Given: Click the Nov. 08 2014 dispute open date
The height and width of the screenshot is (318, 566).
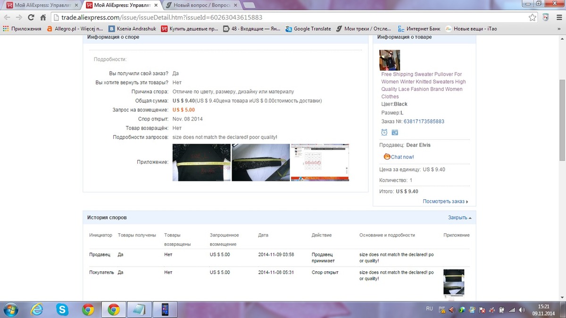Looking at the screenshot, I should (188, 119).
